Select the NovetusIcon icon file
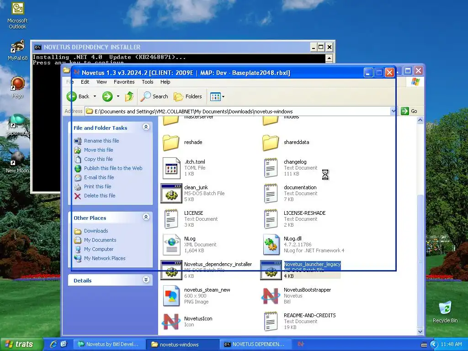The height and width of the screenshot is (351, 468). coord(171,321)
